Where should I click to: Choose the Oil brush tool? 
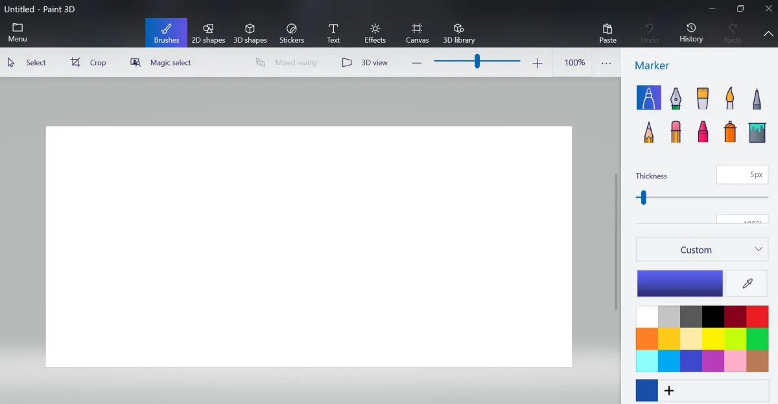pos(703,98)
